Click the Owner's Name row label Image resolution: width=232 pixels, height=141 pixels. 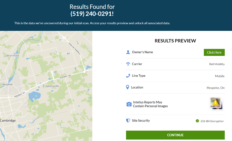coord(142,52)
